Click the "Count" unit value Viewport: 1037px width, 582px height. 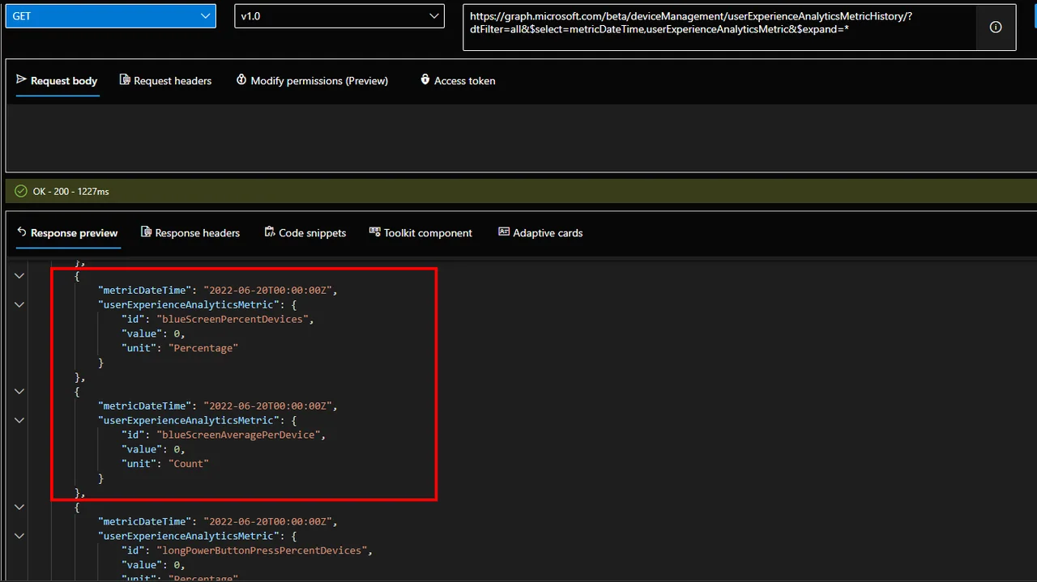(189, 465)
